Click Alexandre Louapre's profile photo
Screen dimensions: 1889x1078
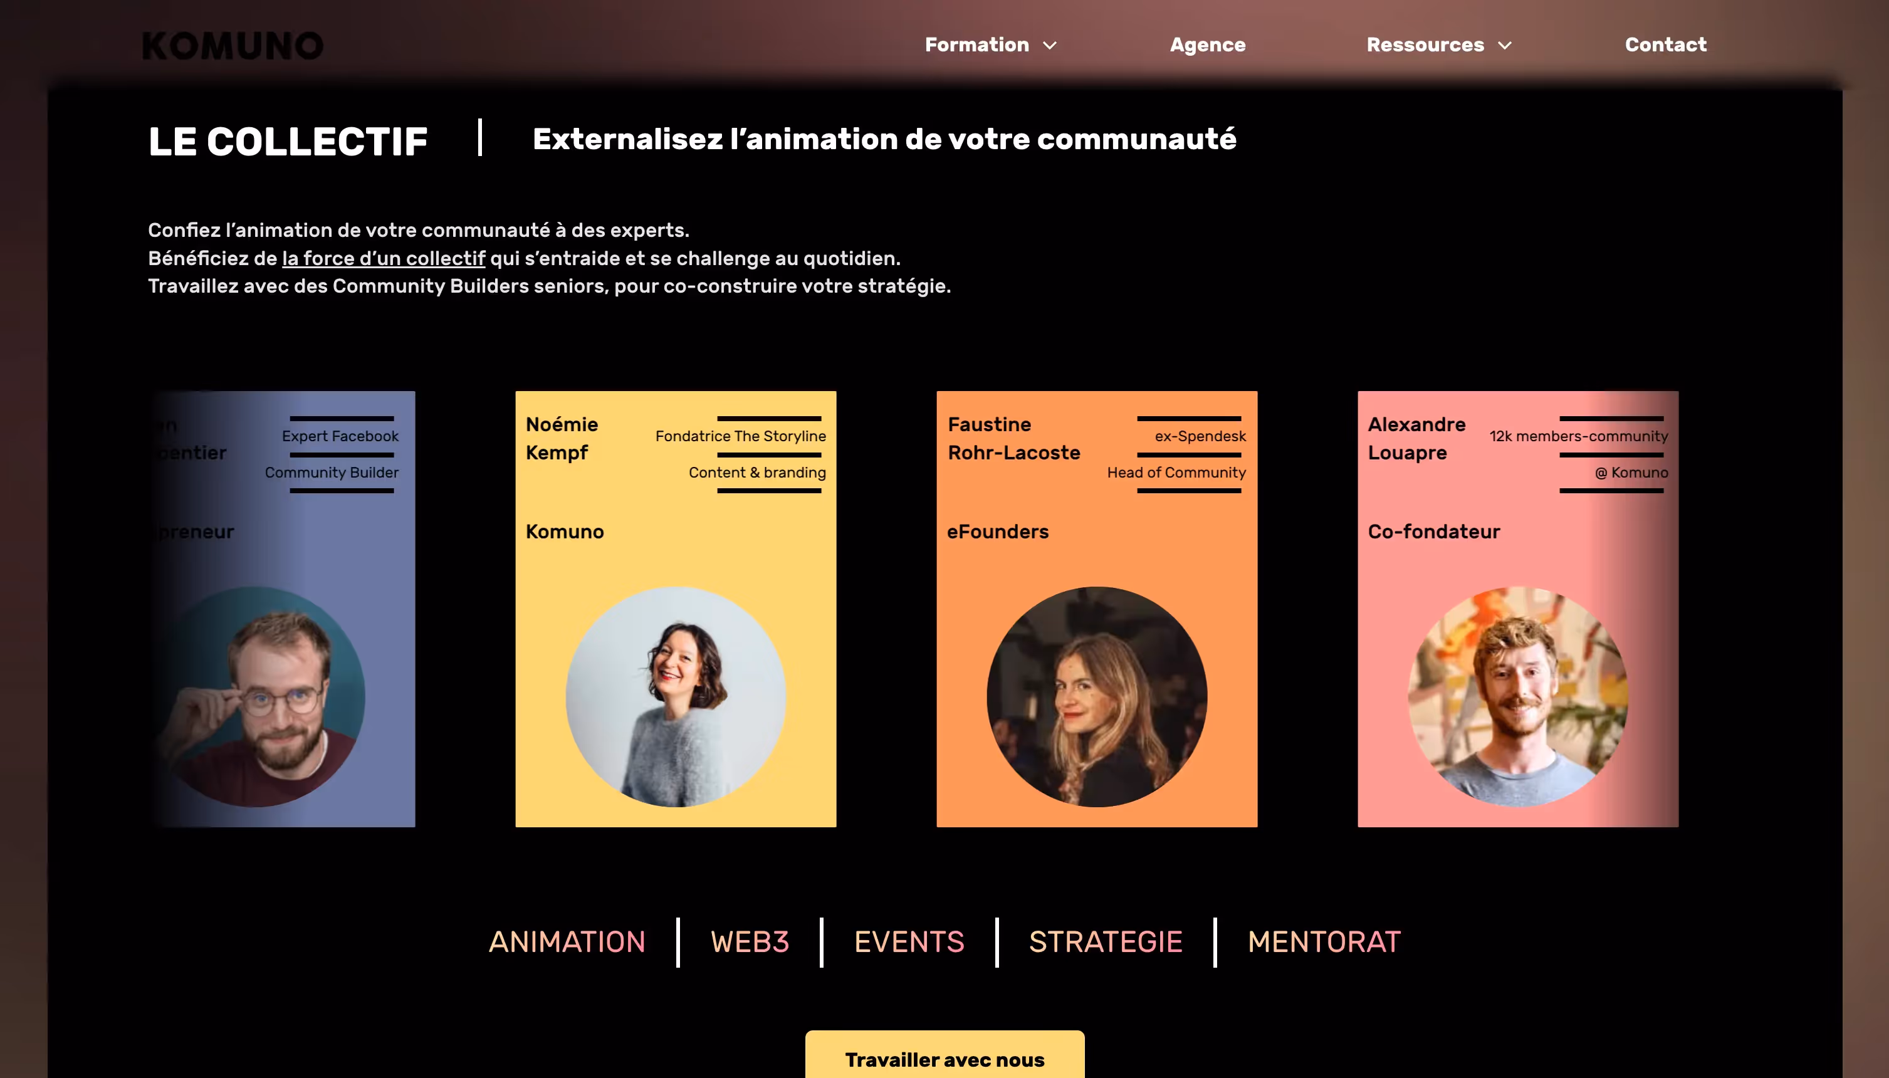[1517, 697]
